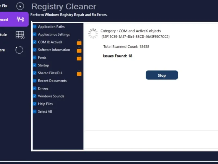The height and width of the screenshot is (164, 218).
Task: Click the Issues Found: 18 text
Action: point(118,56)
